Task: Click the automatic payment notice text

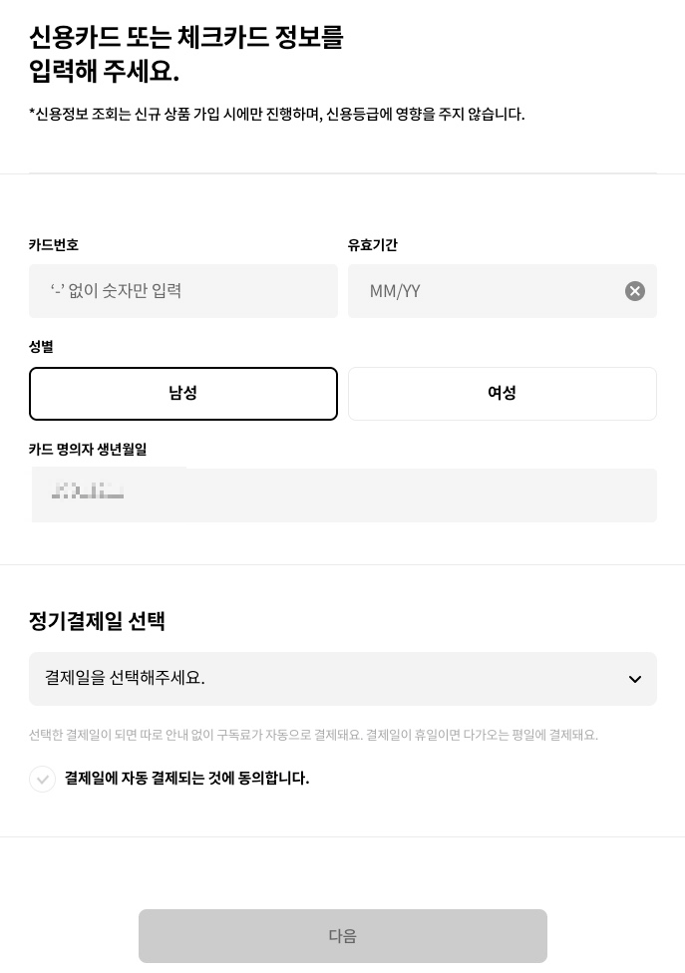Action: click(313, 735)
